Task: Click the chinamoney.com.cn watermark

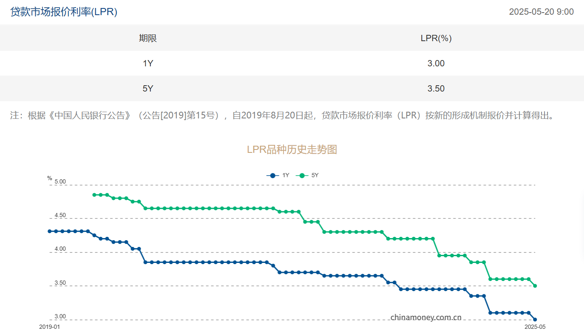Action: (x=426, y=317)
